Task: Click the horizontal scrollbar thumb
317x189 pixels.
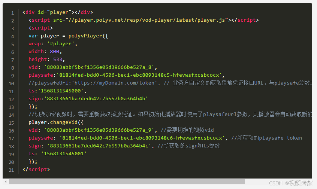Action: pyautogui.click(x=127, y=182)
